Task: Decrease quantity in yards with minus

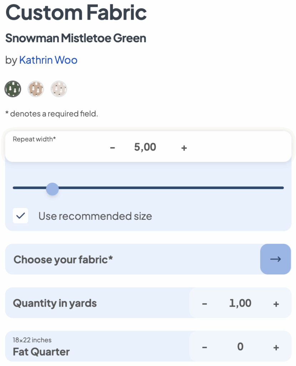Action: [205, 304]
